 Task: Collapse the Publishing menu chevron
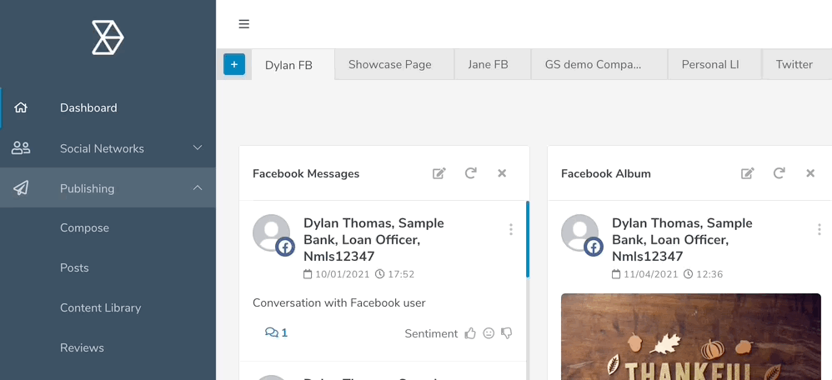[x=198, y=187]
